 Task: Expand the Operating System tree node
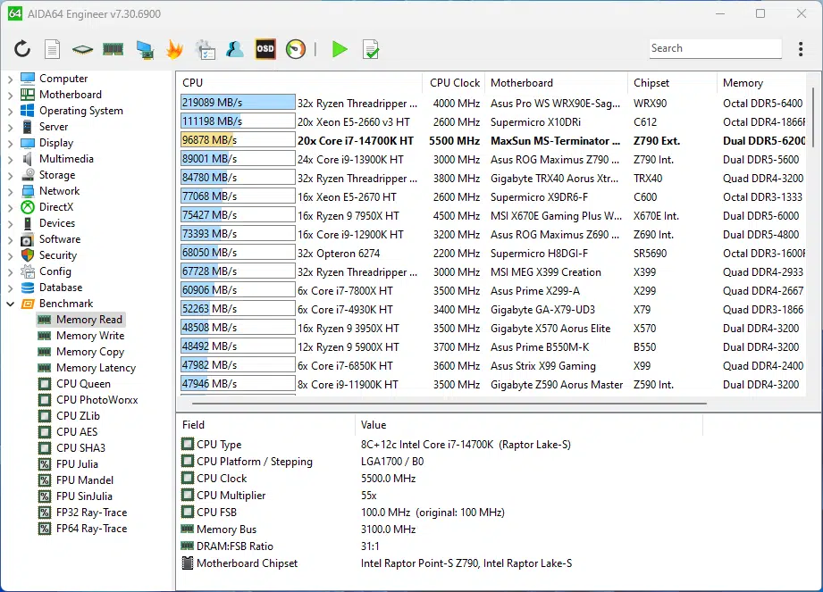[x=10, y=111]
